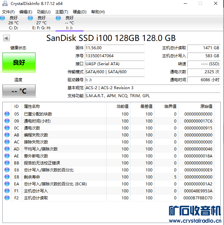This screenshot has height=225, width=224.
Task: Select the C: D: disk status orb
Action: 3,18
